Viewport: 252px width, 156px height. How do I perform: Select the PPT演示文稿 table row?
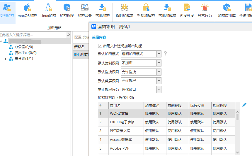pos(166,131)
